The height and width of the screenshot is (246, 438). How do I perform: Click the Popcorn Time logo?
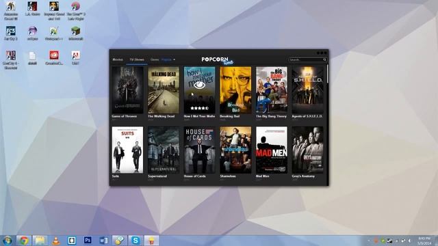click(x=218, y=60)
